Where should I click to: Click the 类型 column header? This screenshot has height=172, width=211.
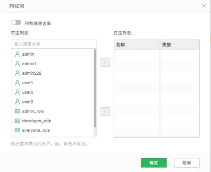point(180,45)
